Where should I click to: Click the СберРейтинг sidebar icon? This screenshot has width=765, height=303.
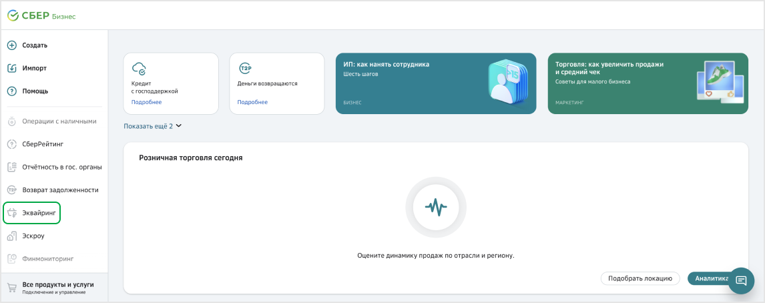click(x=11, y=144)
